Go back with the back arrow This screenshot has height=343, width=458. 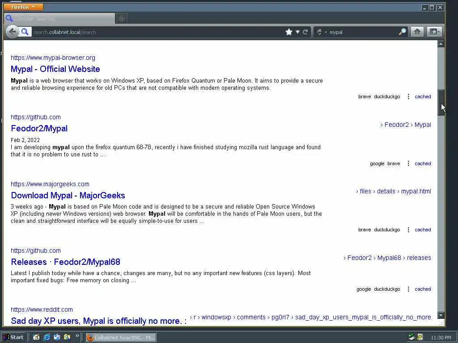pyautogui.click(x=12, y=32)
